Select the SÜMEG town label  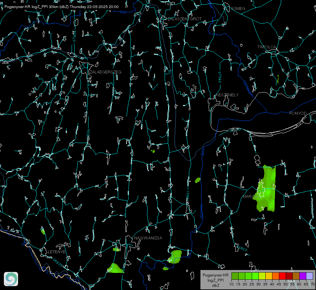click(238, 8)
